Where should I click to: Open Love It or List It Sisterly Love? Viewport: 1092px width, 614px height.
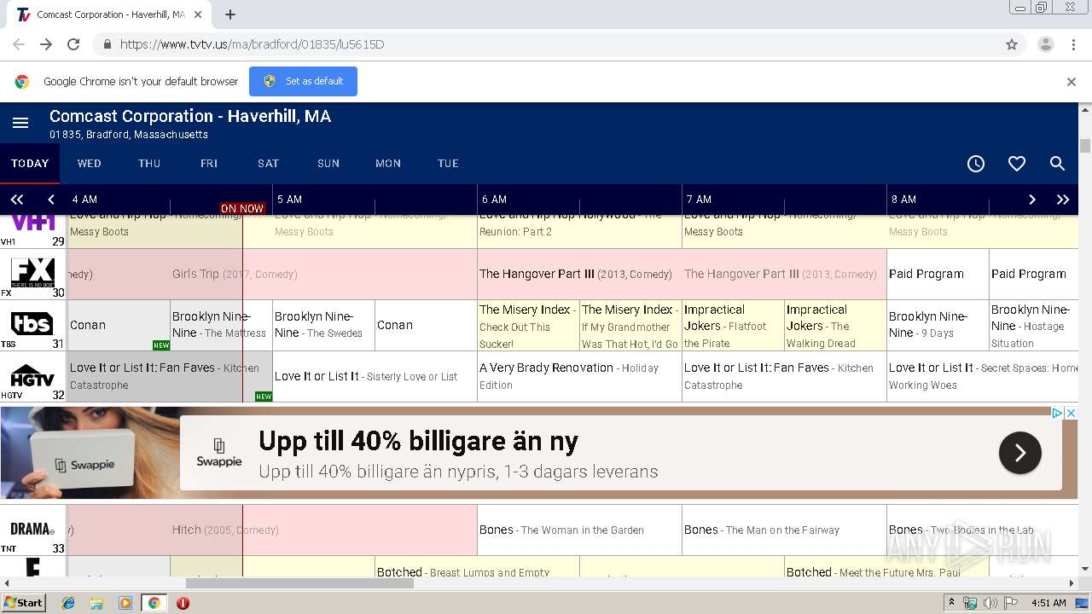(375, 376)
